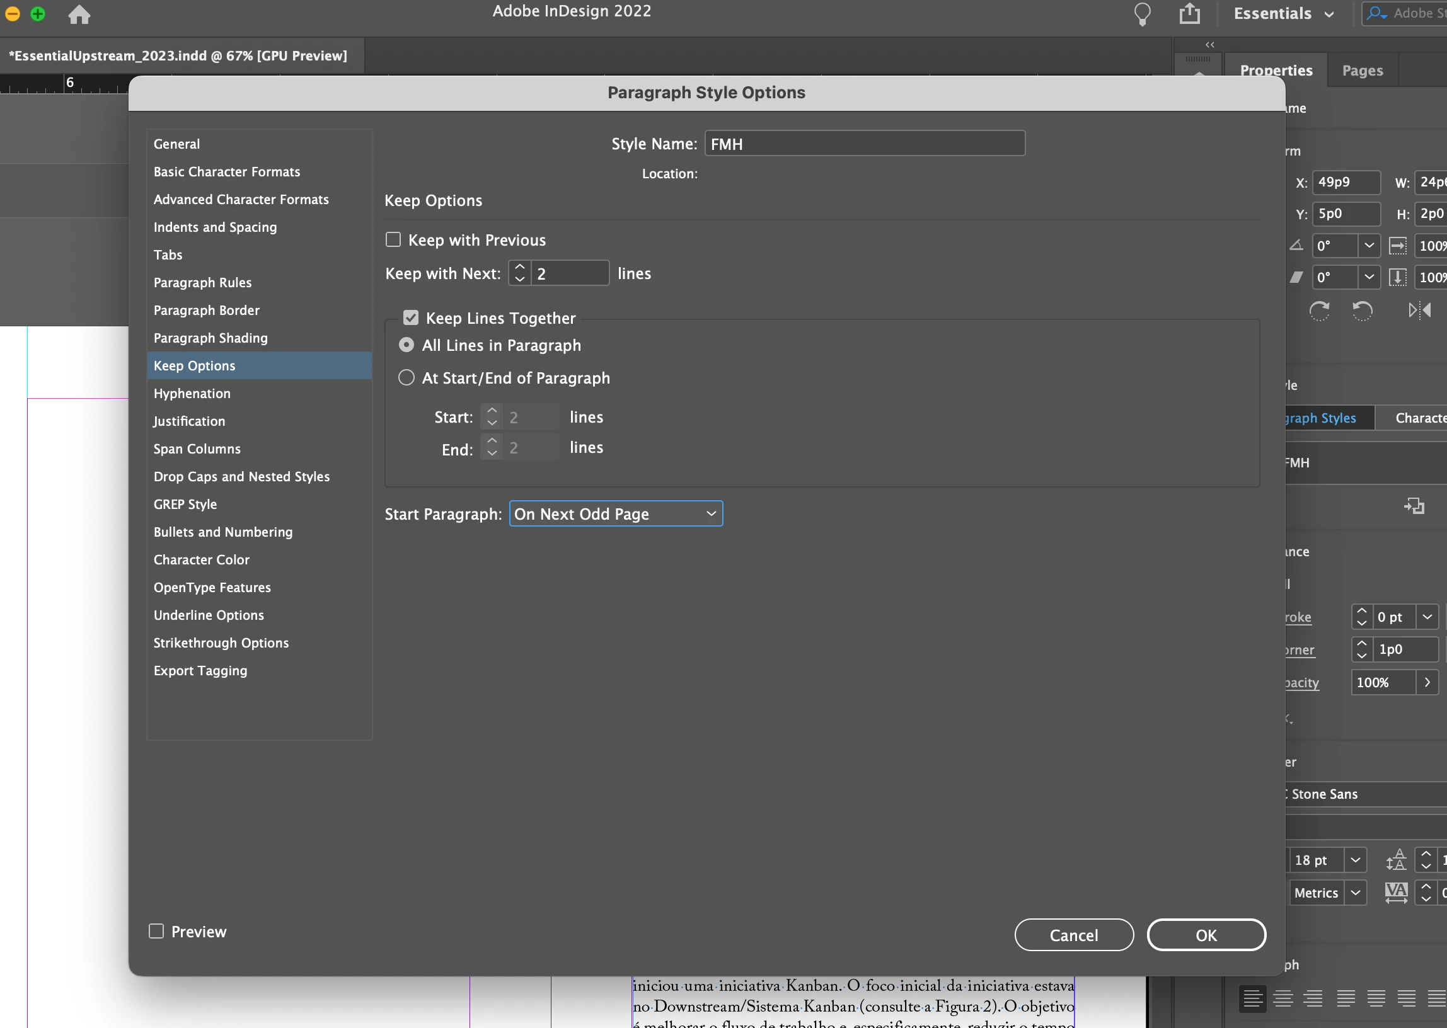Screen dimensions: 1447x1028
Task: Switch to the Pages panel tab
Action: coord(1361,71)
